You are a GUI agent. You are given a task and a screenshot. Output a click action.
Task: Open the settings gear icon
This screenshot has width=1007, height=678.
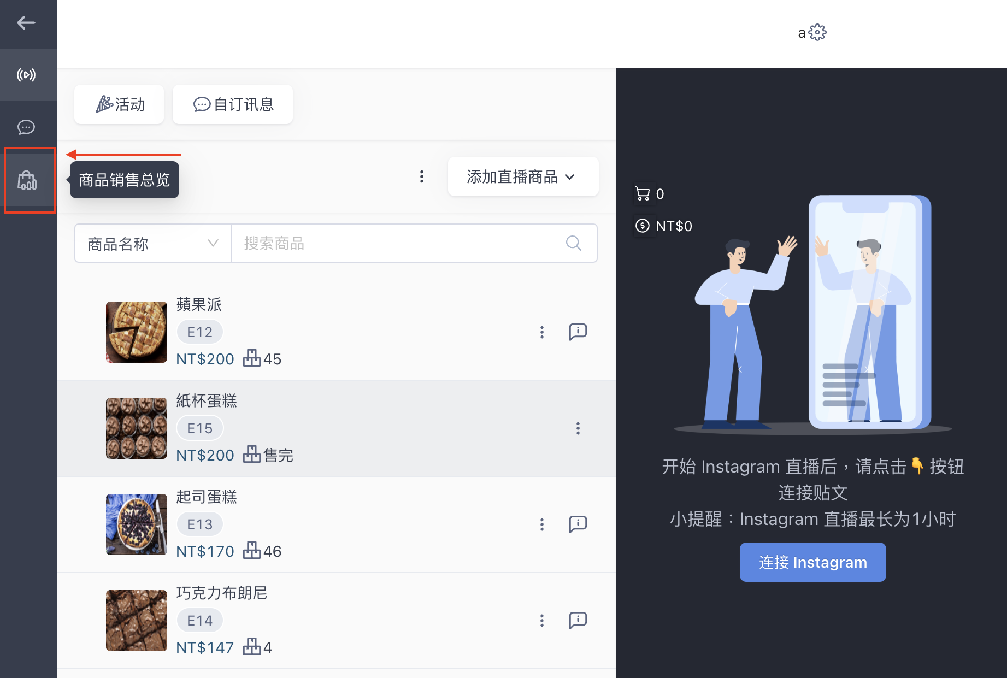click(x=817, y=32)
